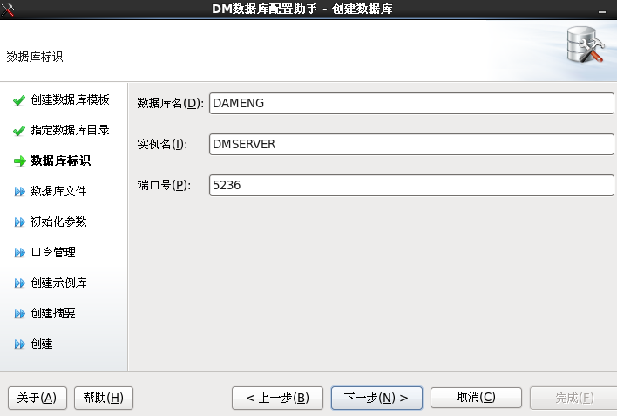Select the 创建数据库模板 step
617x416 pixels.
click(70, 99)
